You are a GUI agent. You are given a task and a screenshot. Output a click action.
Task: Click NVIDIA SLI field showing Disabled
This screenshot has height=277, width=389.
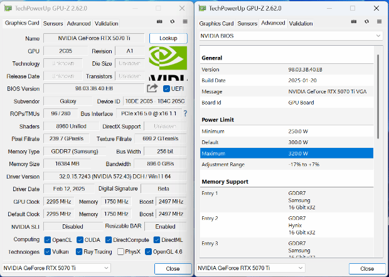tap(73, 226)
